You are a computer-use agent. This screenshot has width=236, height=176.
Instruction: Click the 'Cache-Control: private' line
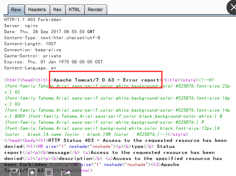pyautogui.click(x=33, y=56)
